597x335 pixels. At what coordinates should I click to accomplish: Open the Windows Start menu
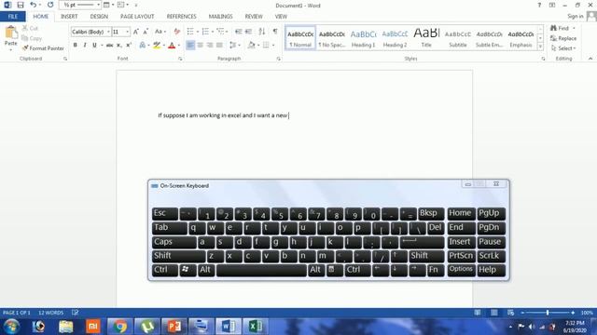(11, 327)
